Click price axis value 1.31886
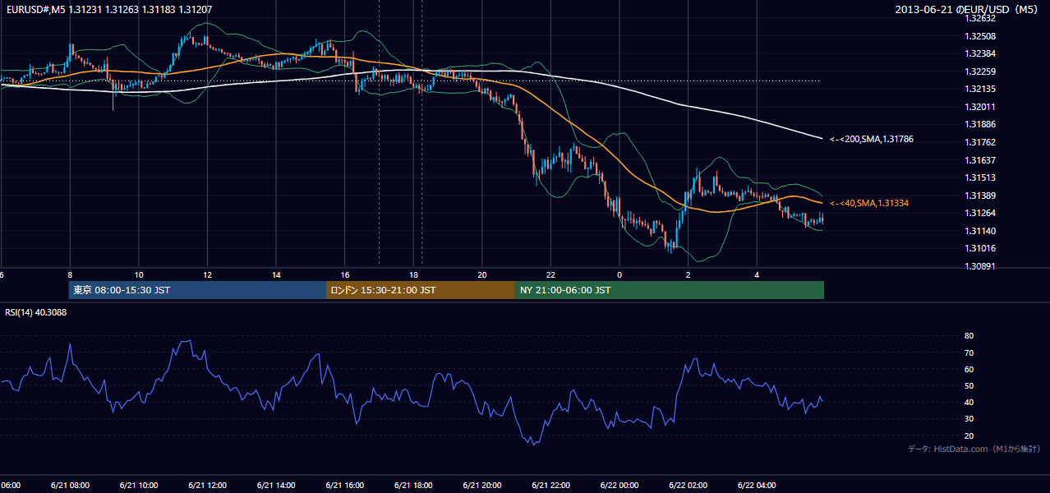 (980, 124)
